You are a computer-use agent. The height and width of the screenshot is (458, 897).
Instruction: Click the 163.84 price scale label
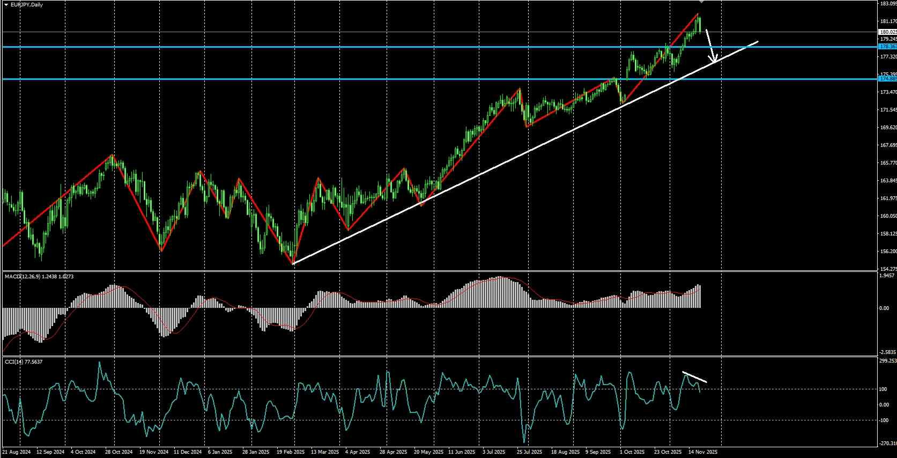point(888,181)
